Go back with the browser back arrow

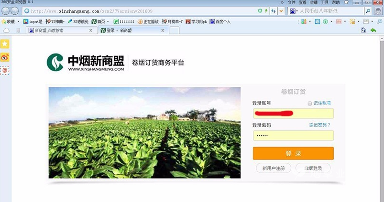click(5, 11)
